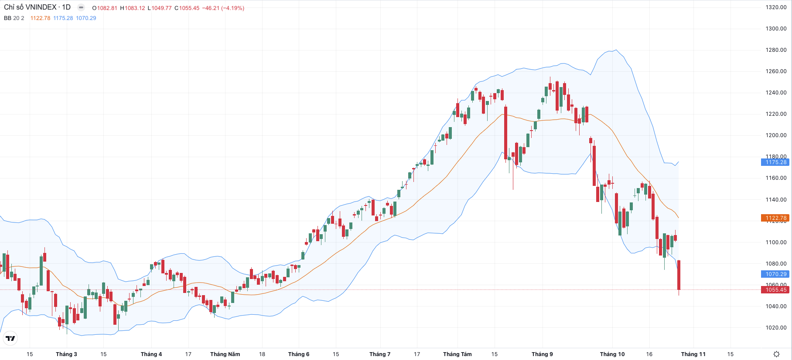Open chart settings gear icon
792x360 pixels.
(776, 354)
